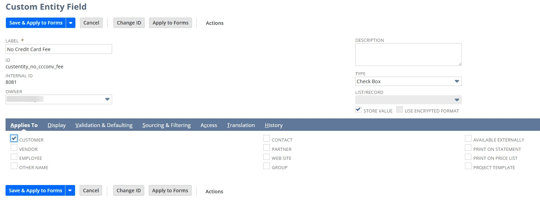Switch to the Display tab
540x204 pixels.
tap(57, 125)
